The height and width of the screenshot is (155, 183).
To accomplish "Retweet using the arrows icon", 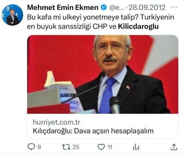I will coord(66,147).
